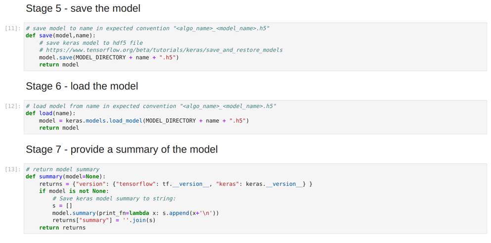Click the return model line in save cell
The height and width of the screenshot is (243, 491).
point(59,65)
